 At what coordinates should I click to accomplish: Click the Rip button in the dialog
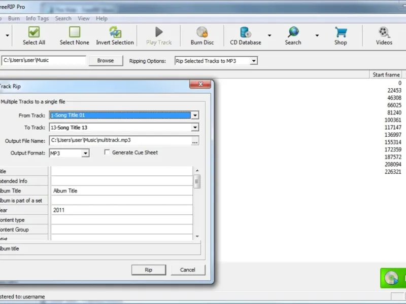149,270
